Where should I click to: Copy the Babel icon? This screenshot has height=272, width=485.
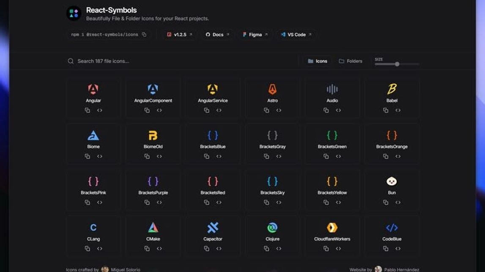pyautogui.click(x=386, y=110)
